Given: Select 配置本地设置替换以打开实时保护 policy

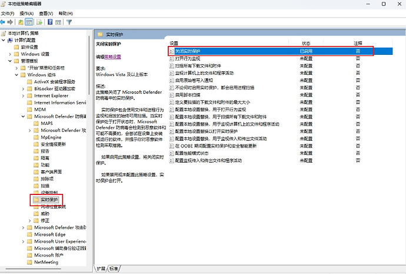Looking at the screenshot, I should (206, 131).
